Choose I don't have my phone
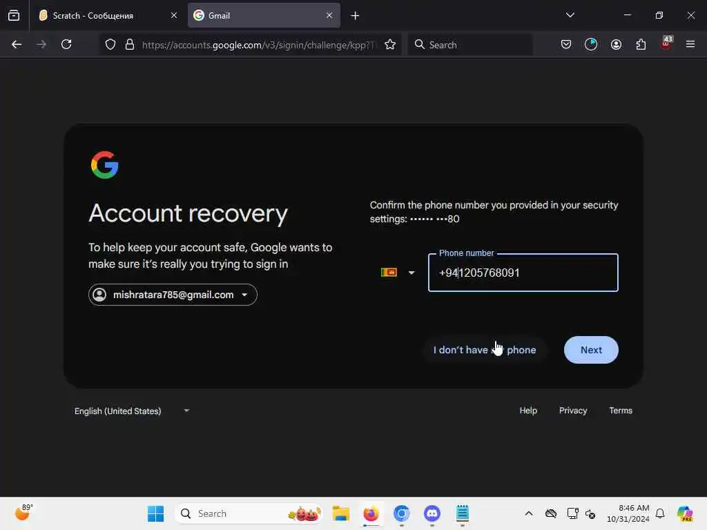Image resolution: width=707 pixels, height=530 pixels. click(x=485, y=350)
